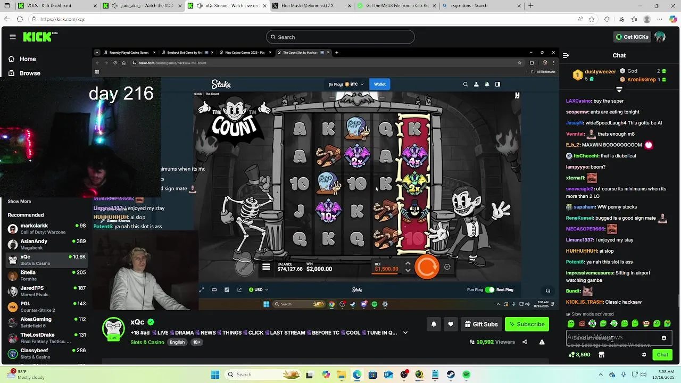Focus the Kick search field
Viewport: 681px width, 383px height.
[340, 37]
